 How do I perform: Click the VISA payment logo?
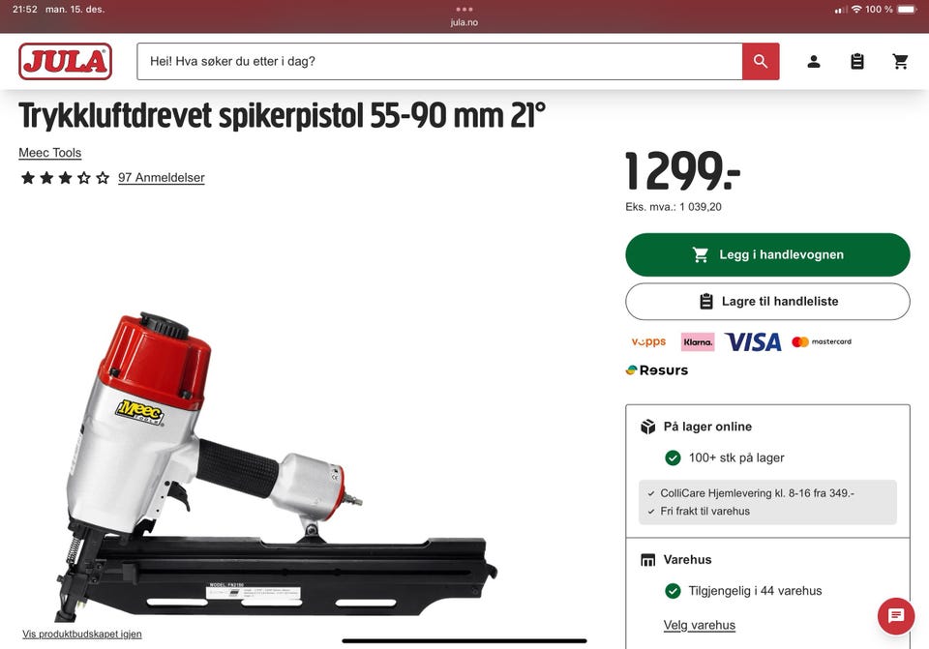[x=753, y=341]
